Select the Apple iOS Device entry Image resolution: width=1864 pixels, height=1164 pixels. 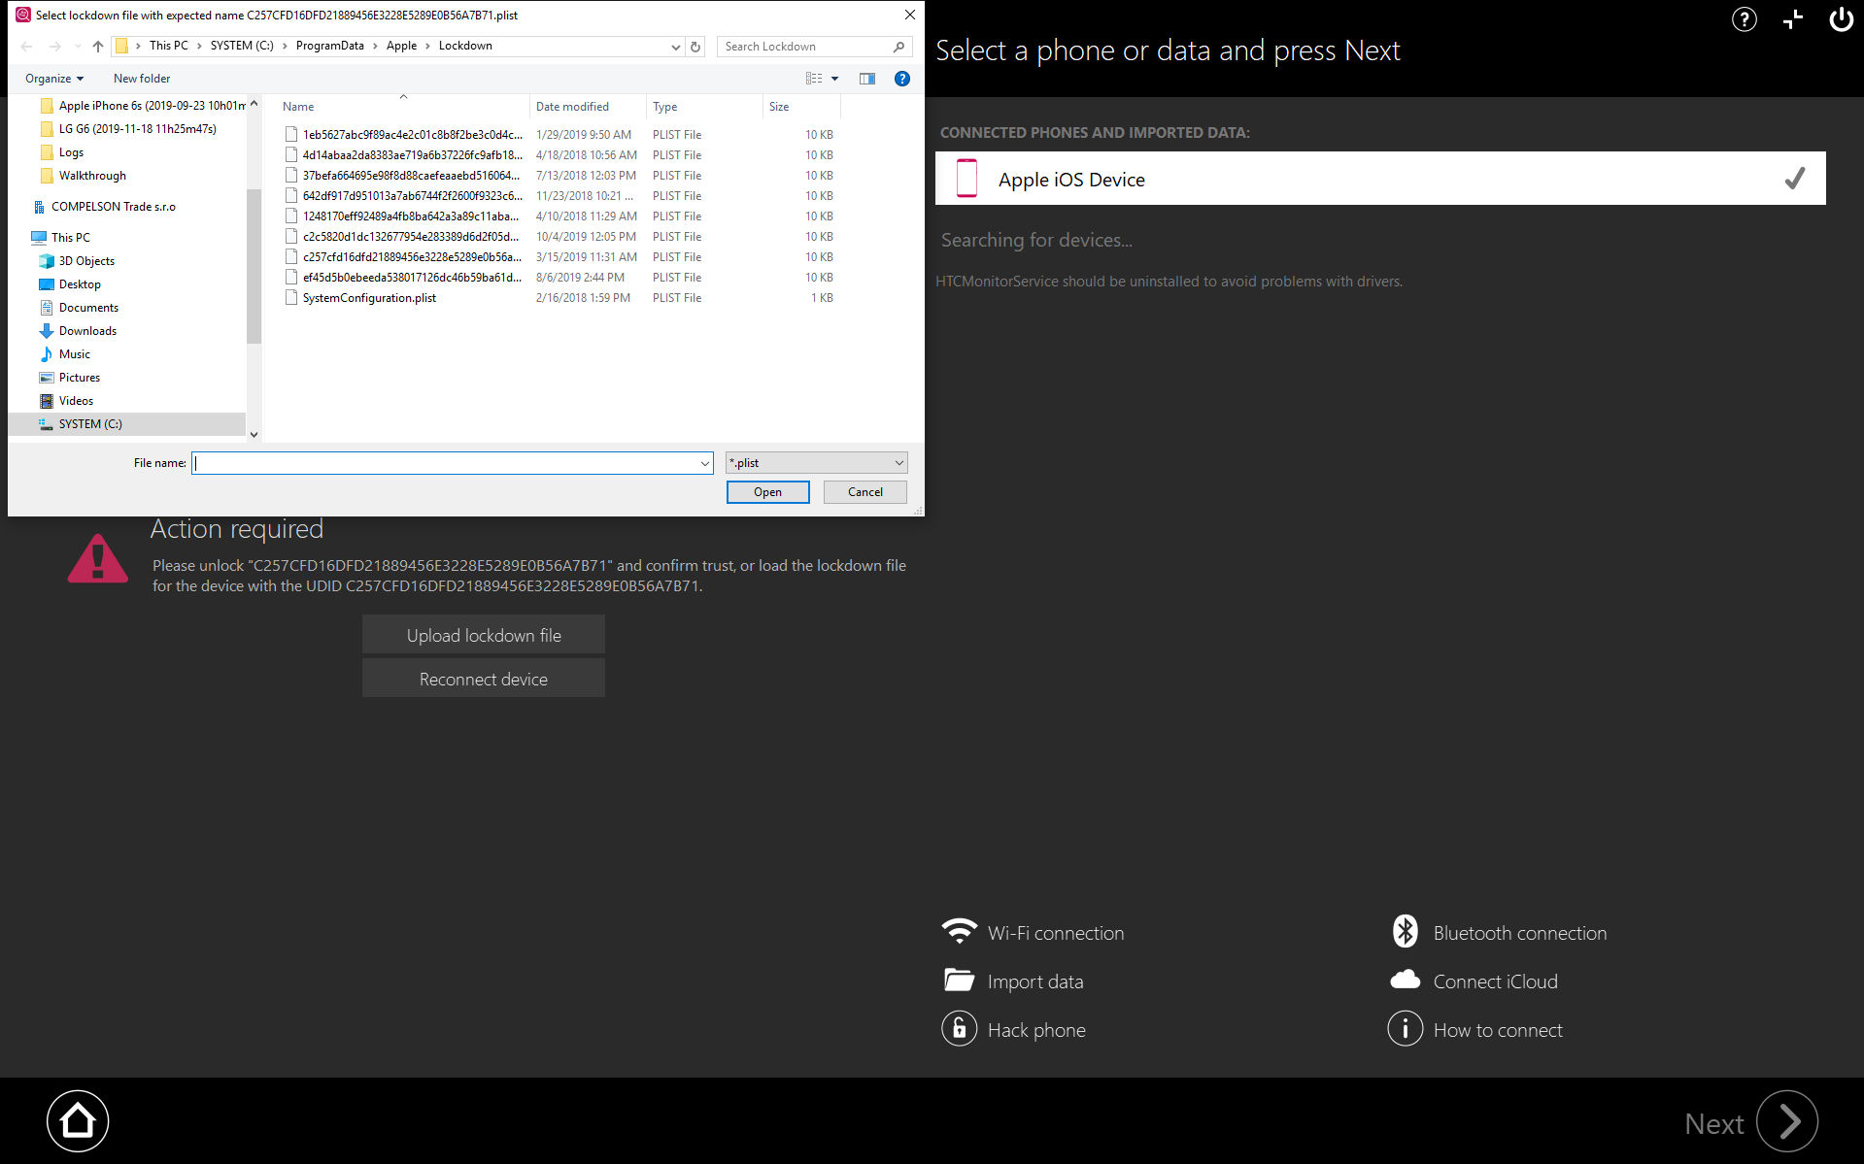tap(1380, 179)
